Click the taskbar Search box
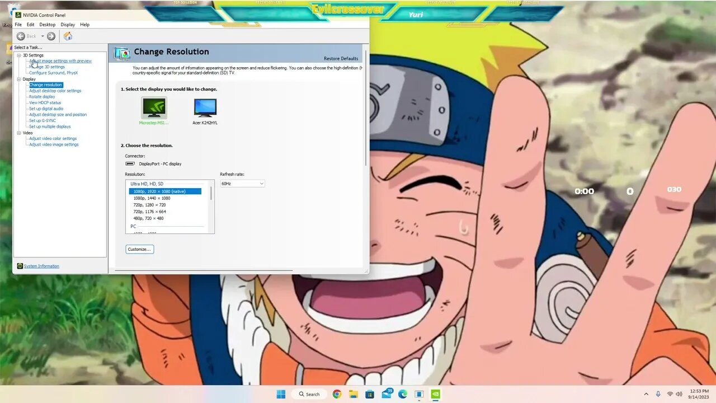Viewport: 716px width, 403px height. (x=308, y=394)
